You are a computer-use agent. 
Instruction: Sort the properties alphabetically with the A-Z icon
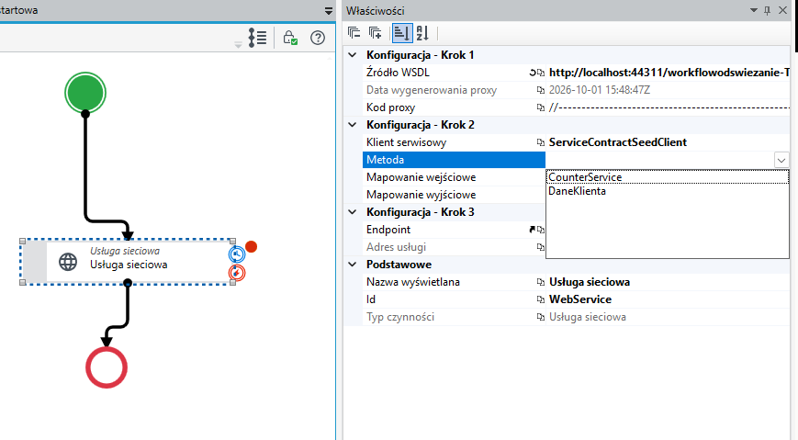click(422, 33)
